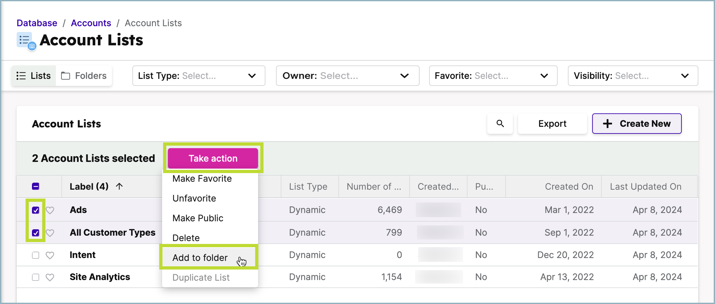This screenshot has width=715, height=304.
Task: Switch to the Folders tab
Action: (84, 76)
